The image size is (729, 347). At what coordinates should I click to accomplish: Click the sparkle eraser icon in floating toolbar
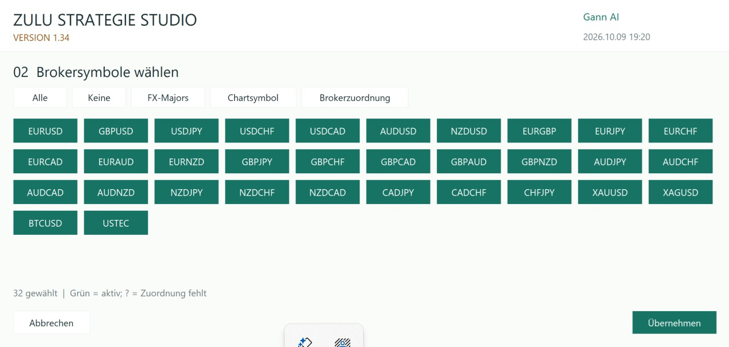pyautogui.click(x=305, y=342)
